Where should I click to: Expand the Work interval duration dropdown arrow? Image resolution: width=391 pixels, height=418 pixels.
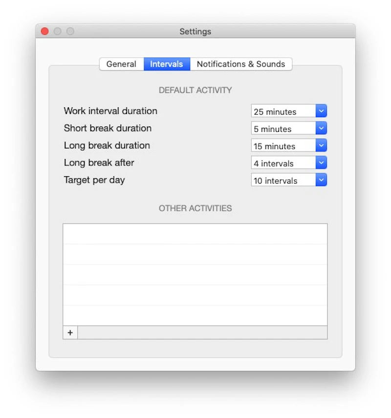point(321,111)
